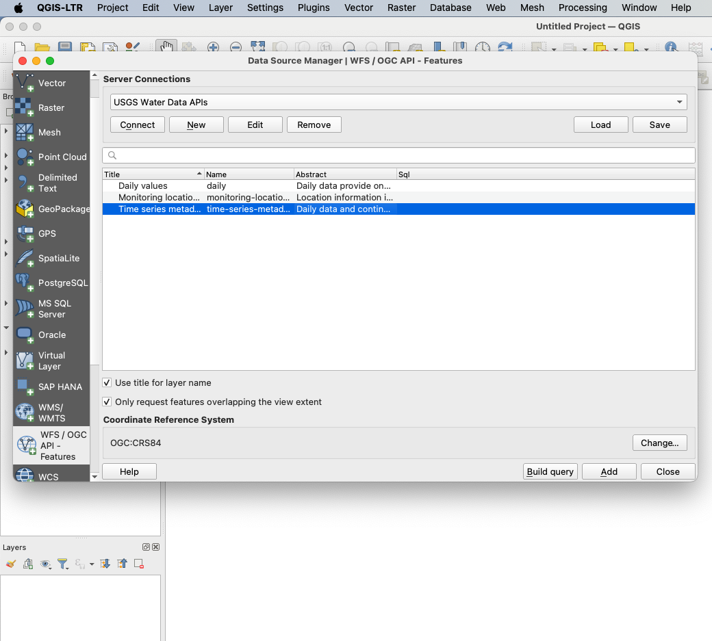Open the Project menu
The height and width of the screenshot is (641, 712).
[x=112, y=8]
